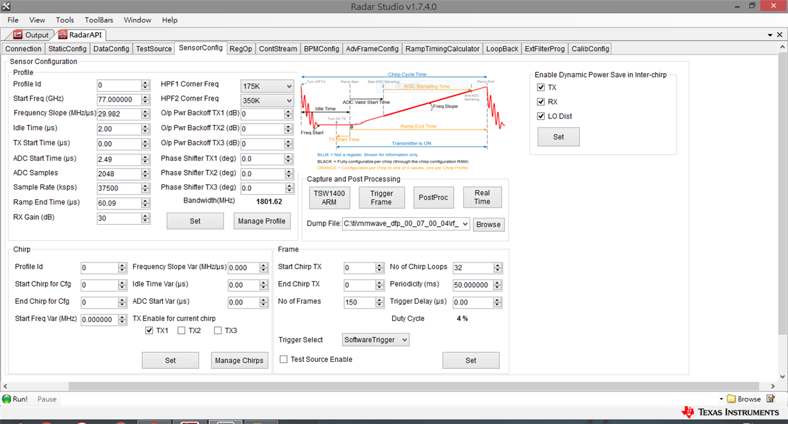Switch to the DataConfig tab

pyautogui.click(x=111, y=49)
